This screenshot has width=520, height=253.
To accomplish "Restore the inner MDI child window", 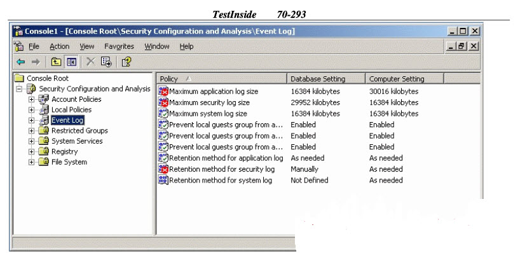I will (462, 46).
